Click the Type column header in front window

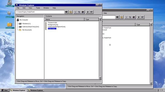(92, 19)
